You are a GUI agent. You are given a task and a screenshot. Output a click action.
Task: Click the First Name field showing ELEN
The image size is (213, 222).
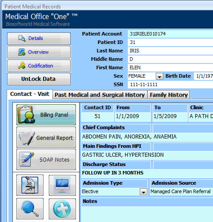click(170, 67)
